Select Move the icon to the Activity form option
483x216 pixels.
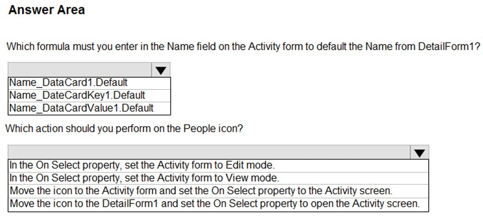(x=219, y=191)
